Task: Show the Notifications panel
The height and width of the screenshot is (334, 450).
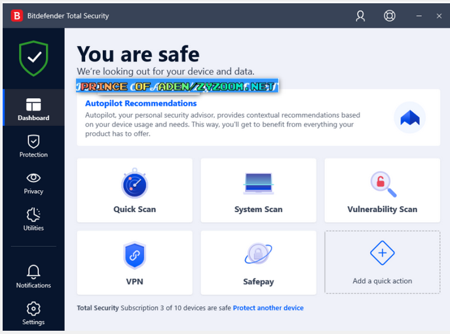Action: (x=33, y=276)
